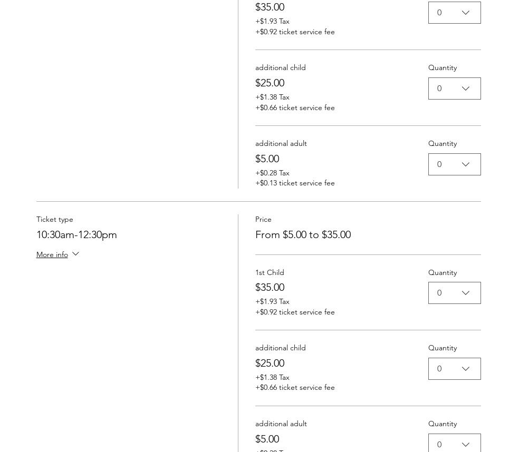Click the Quantity label above 10:30am-12:30pm 1st Child dropdown
The width and height of the screenshot is (509, 452).
coord(443,273)
